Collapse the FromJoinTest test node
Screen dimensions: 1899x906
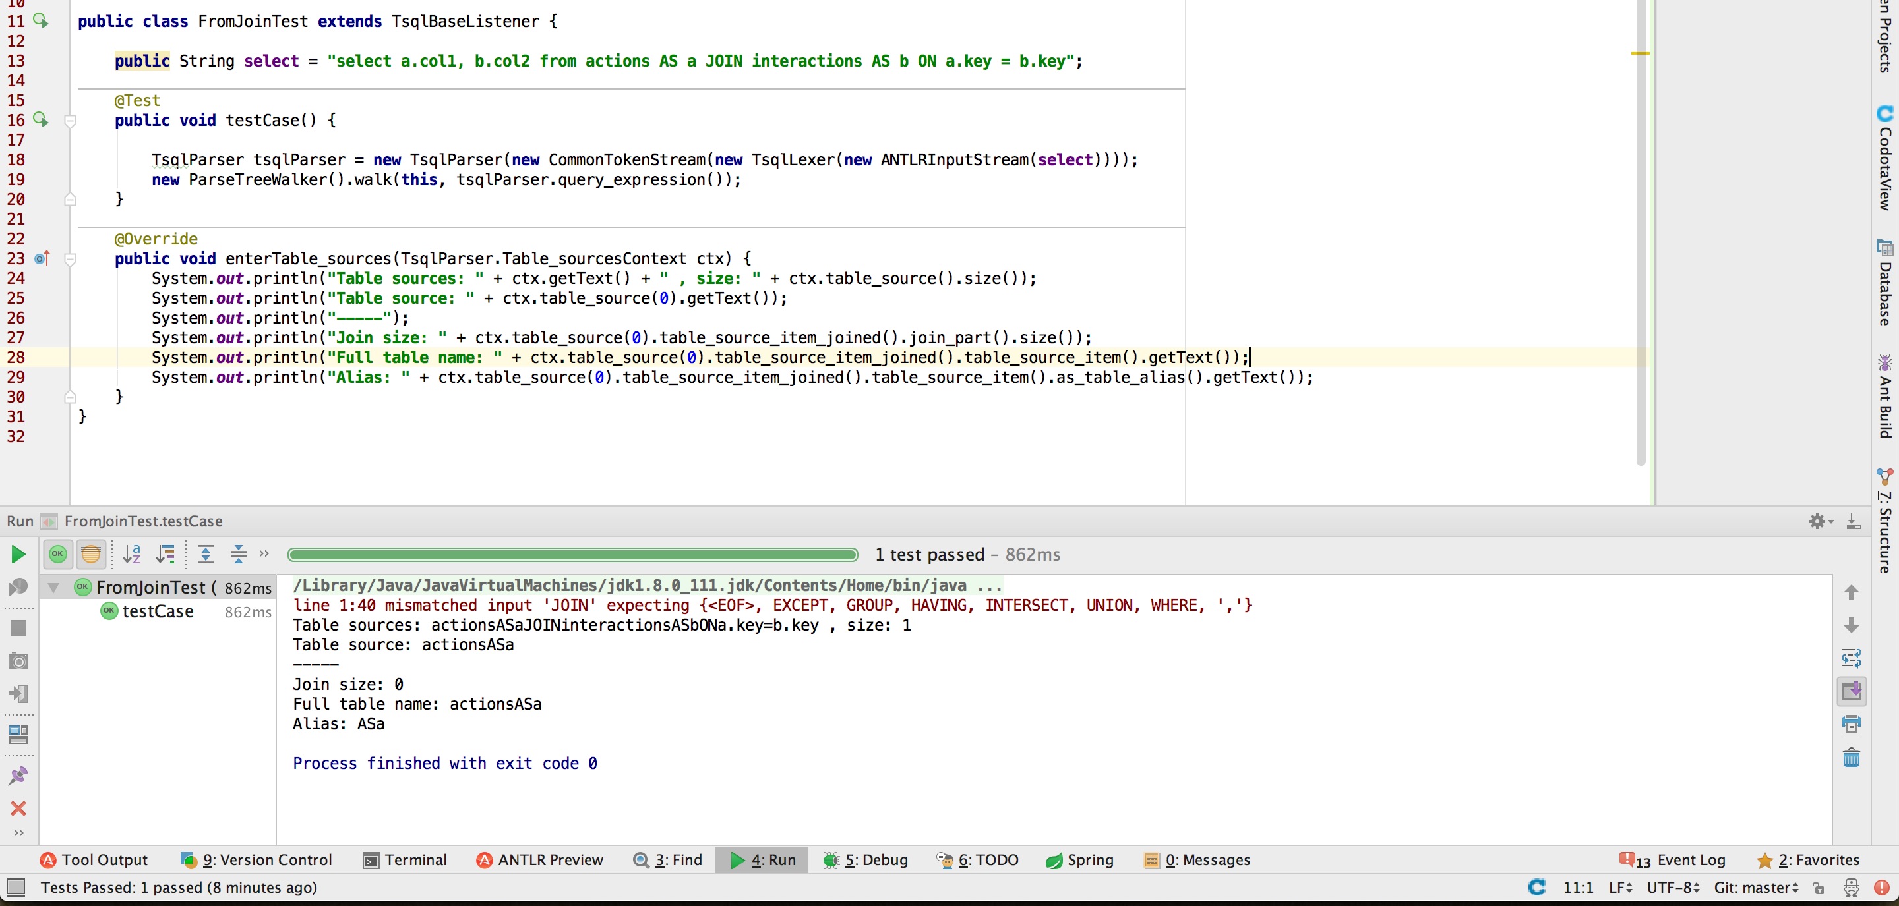click(52, 587)
